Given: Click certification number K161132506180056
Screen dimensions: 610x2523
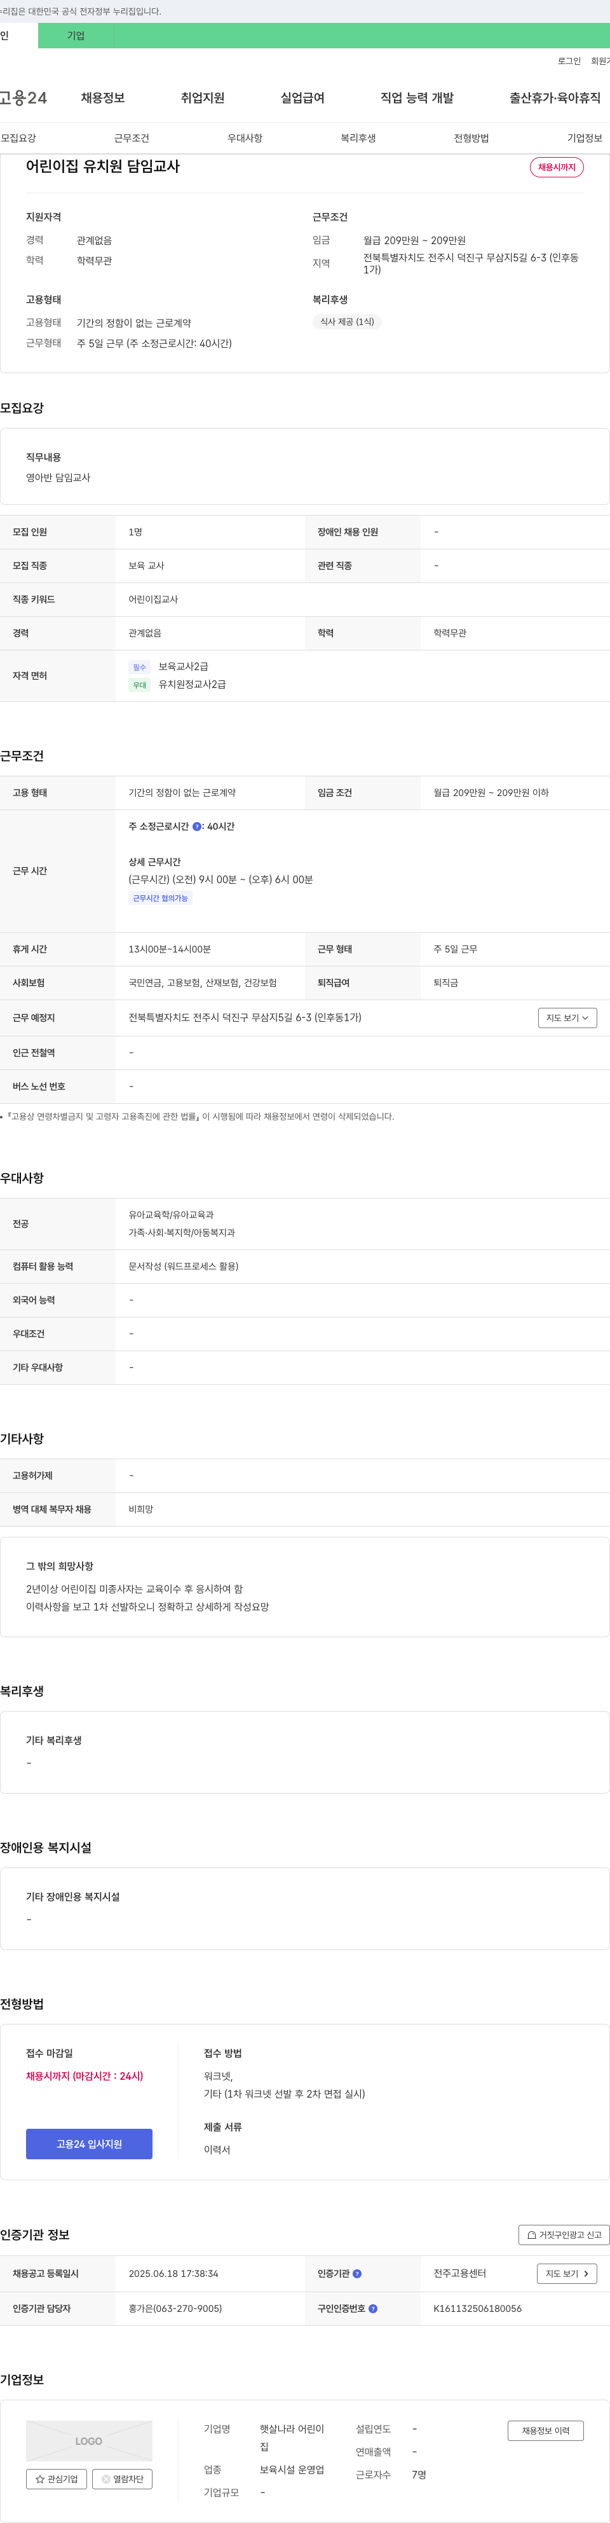Looking at the screenshot, I should [x=478, y=2309].
